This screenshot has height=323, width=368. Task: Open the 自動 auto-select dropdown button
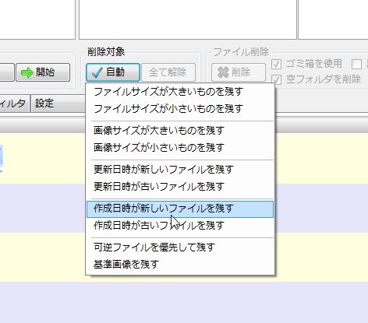[x=113, y=72]
